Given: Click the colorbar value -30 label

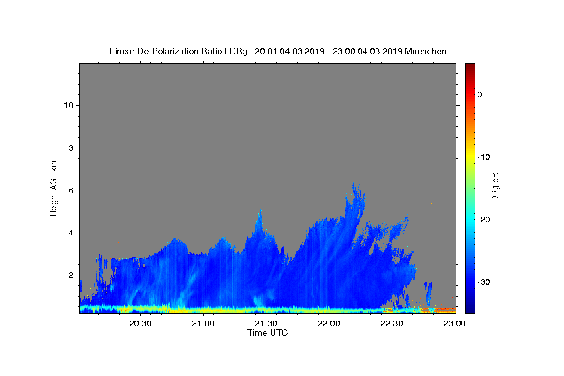Looking at the screenshot, I should 484,282.
